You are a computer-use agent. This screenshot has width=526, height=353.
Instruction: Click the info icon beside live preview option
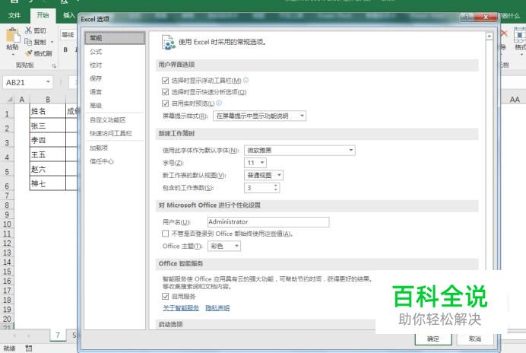(x=219, y=103)
